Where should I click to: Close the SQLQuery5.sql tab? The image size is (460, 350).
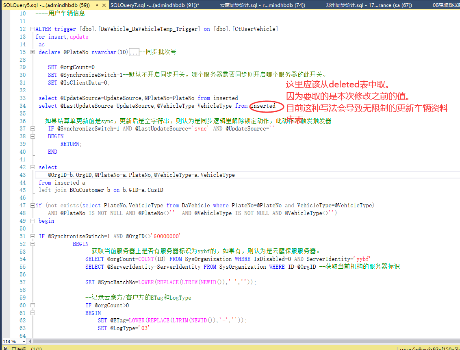(104, 5)
